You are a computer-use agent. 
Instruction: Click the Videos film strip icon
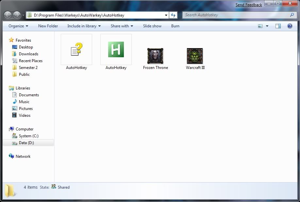tap(14, 115)
